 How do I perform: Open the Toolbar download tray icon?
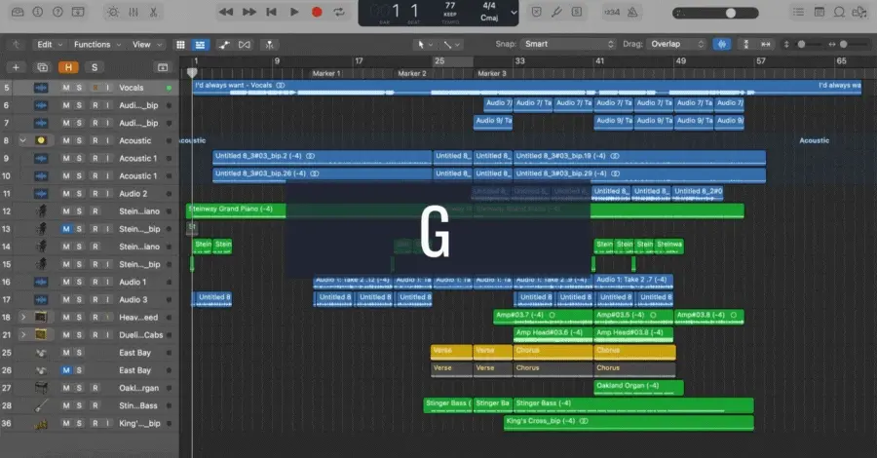[x=78, y=12]
